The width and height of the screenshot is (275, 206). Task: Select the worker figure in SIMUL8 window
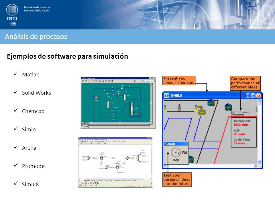179,108
